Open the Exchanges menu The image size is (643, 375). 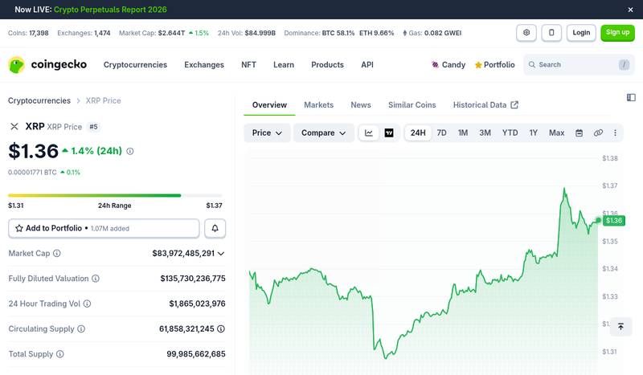pos(204,65)
